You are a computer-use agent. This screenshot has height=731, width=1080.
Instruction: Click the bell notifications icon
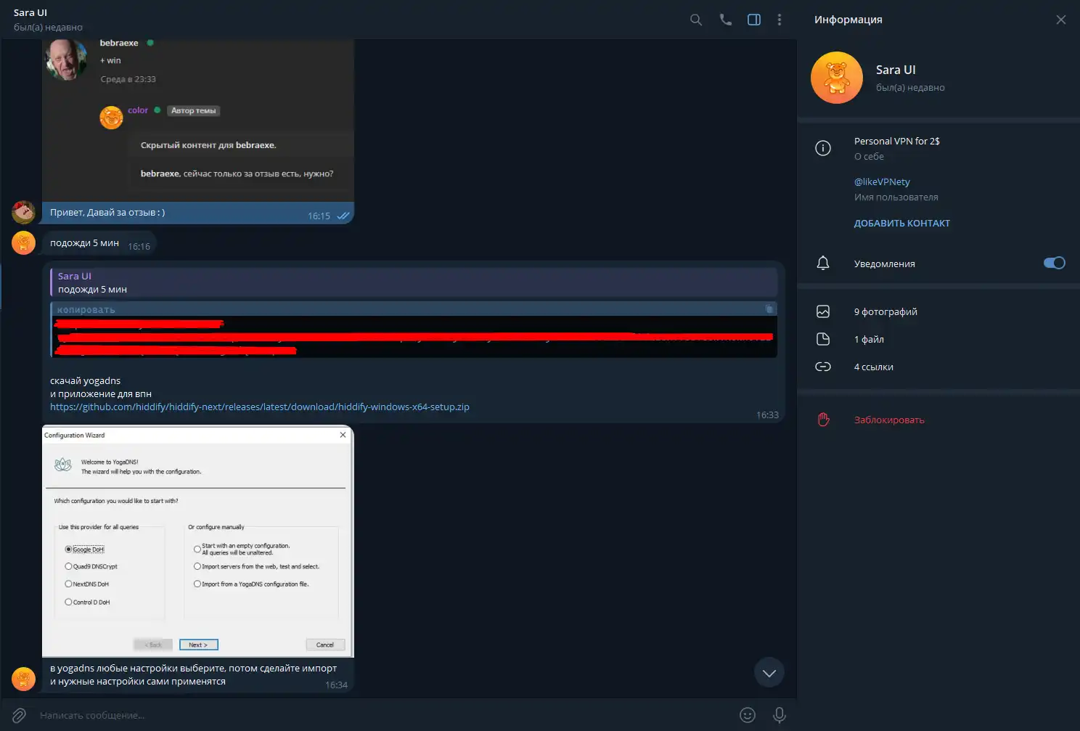point(823,263)
